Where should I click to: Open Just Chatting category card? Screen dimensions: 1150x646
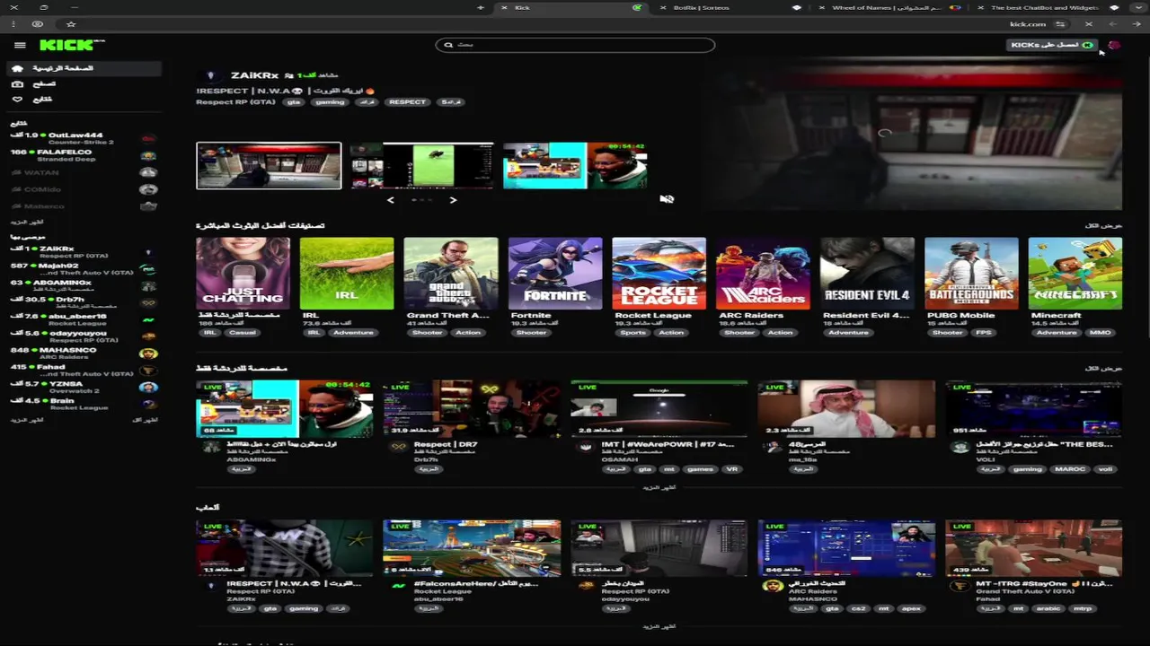[x=243, y=274]
